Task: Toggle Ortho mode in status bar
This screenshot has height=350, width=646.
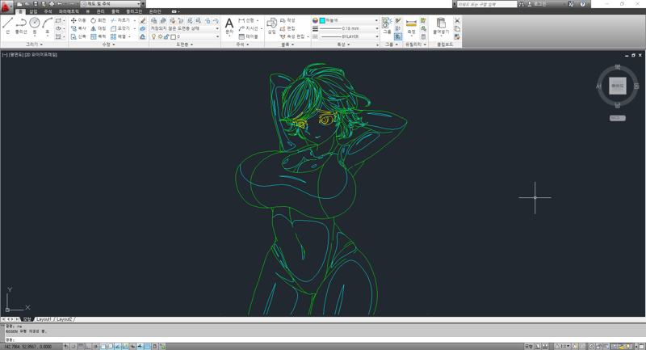Action: pos(88,347)
